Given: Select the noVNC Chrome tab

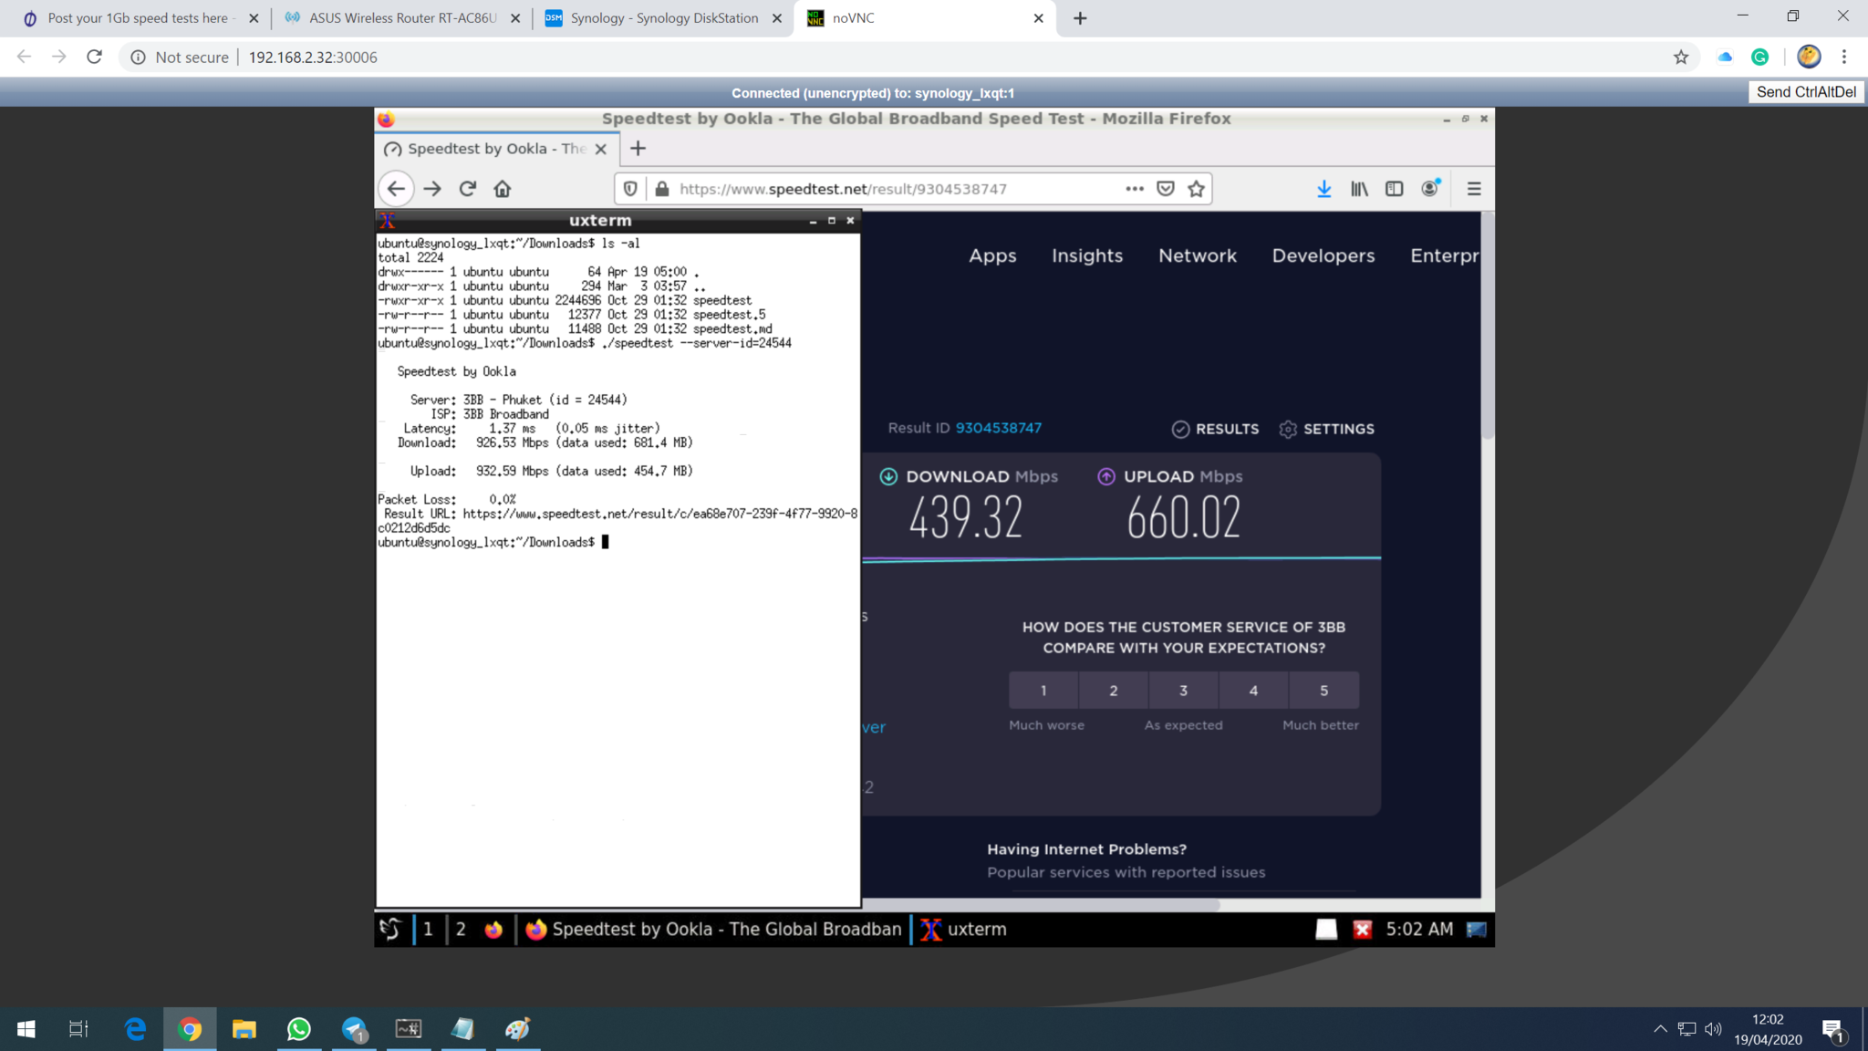Looking at the screenshot, I should (925, 18).
